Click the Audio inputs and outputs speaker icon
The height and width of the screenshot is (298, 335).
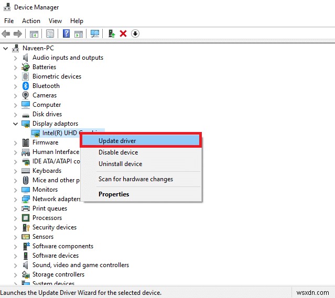point(25,58)
